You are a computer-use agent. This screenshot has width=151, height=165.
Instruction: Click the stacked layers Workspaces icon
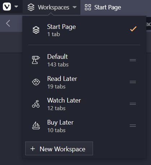[x=31, y=7]
